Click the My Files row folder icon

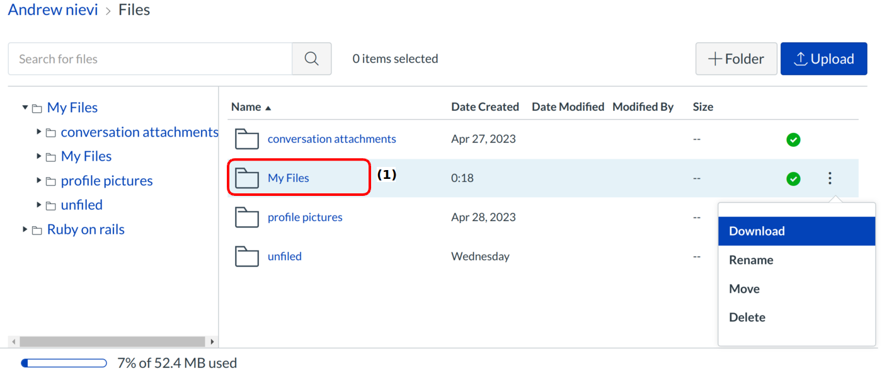(247, 178)
